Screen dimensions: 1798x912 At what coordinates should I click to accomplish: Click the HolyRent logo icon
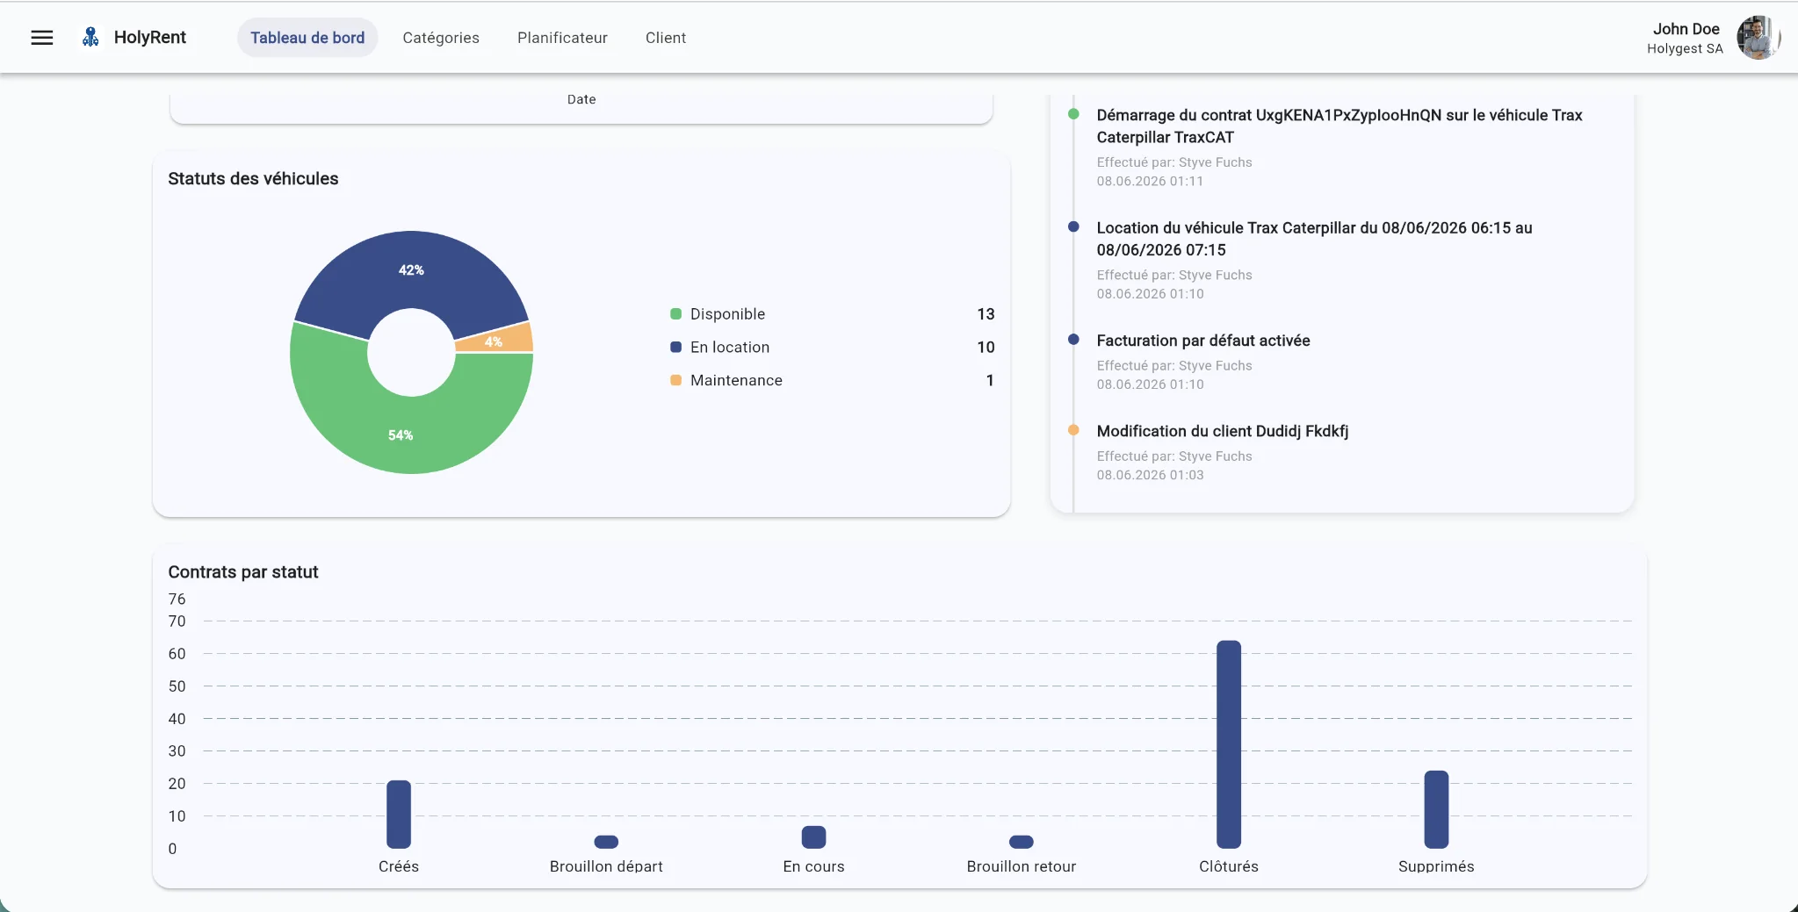pos(90,37)
